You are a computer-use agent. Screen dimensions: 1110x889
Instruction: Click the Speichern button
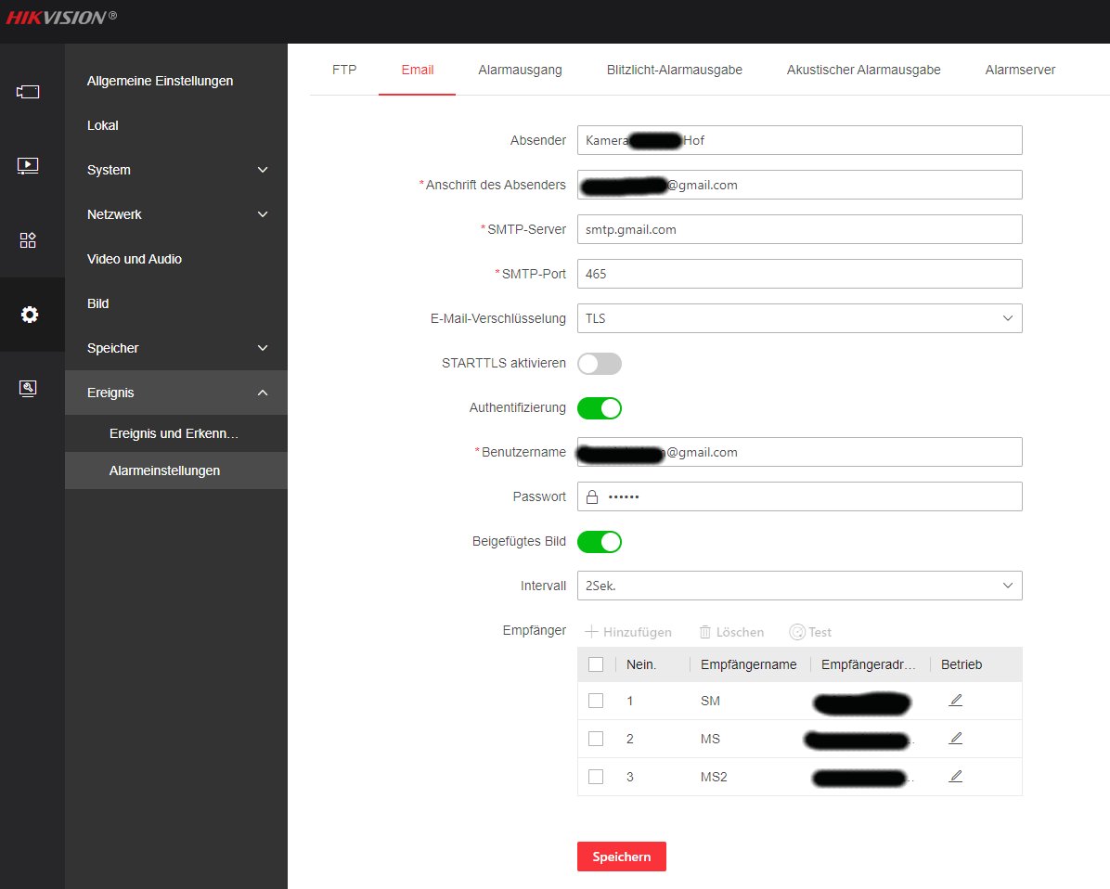pos(622,857)
